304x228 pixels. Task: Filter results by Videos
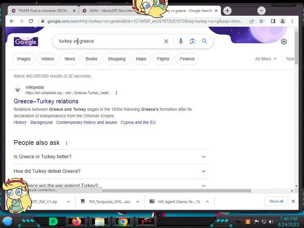point(47,59)
